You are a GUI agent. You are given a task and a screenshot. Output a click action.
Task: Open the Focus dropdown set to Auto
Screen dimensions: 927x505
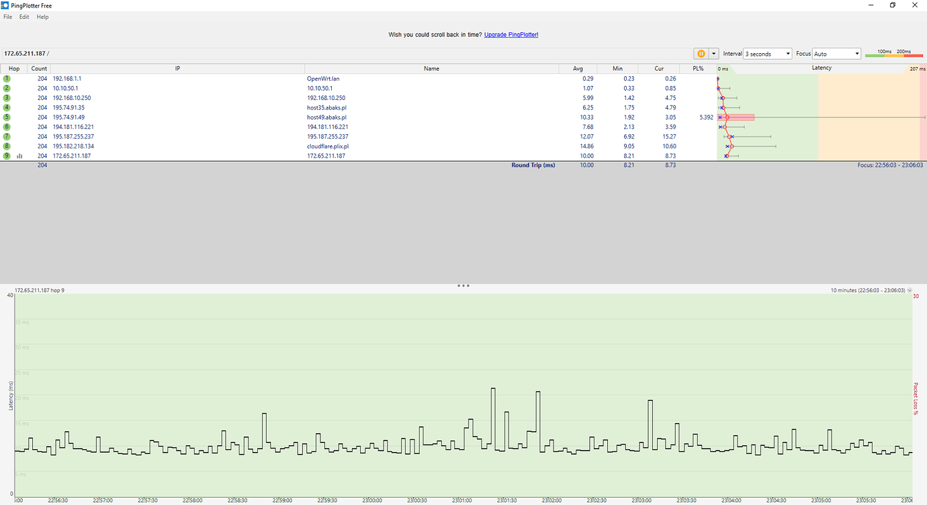[836, 54]
